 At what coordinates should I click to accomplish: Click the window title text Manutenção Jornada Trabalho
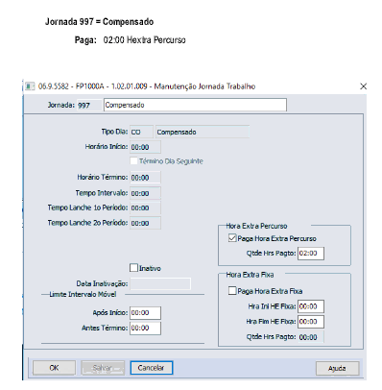204,86
